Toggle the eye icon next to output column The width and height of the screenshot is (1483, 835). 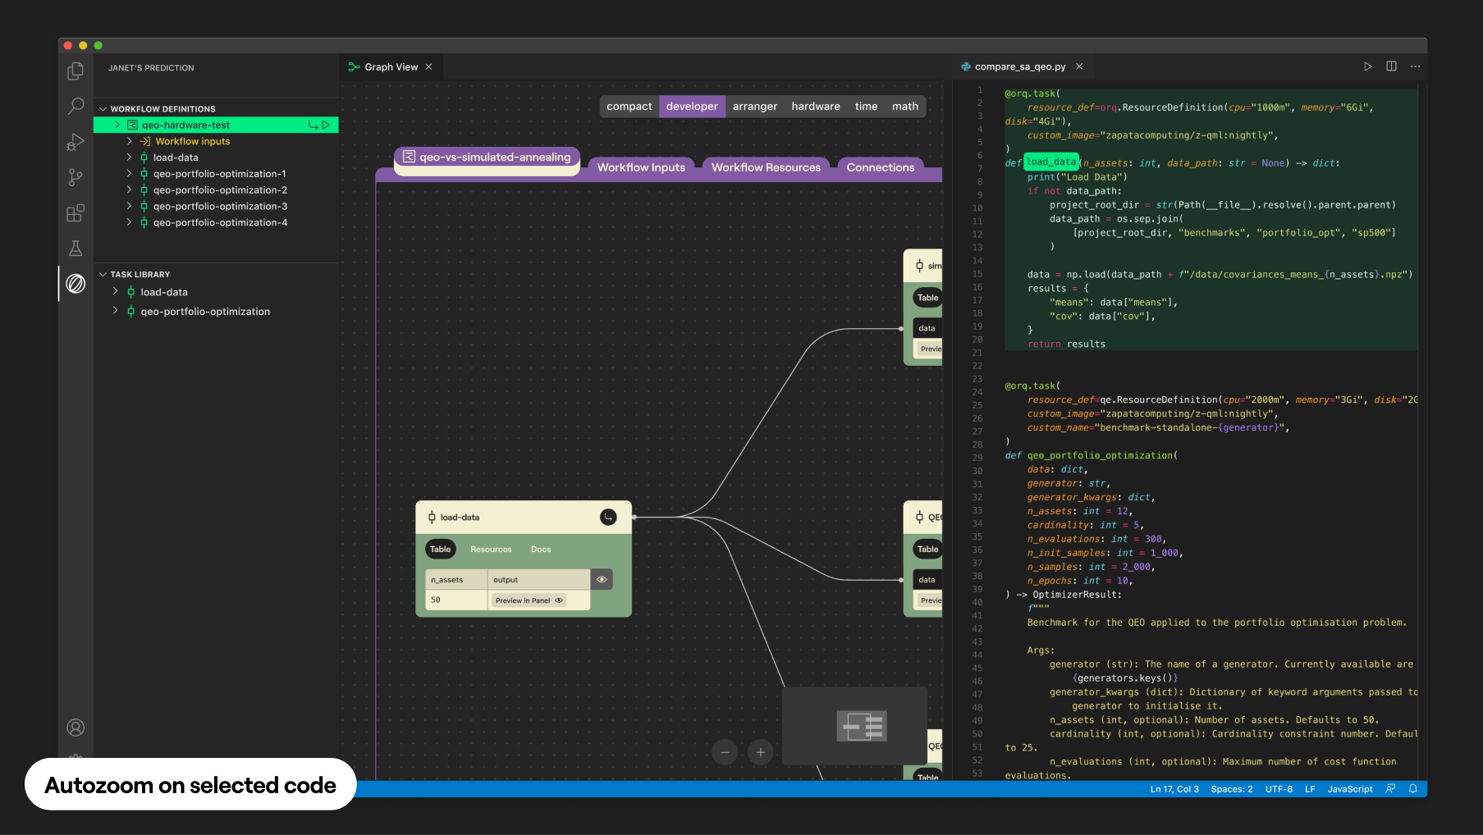(602, 579)
